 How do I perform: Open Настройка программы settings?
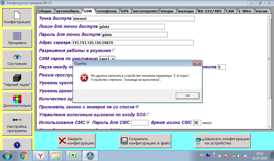pos(17,124)
